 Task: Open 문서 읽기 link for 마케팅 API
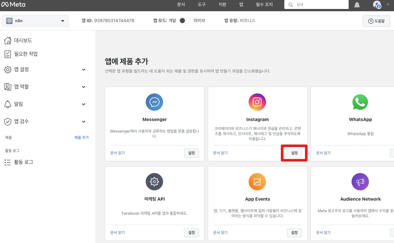pos(117,233)
